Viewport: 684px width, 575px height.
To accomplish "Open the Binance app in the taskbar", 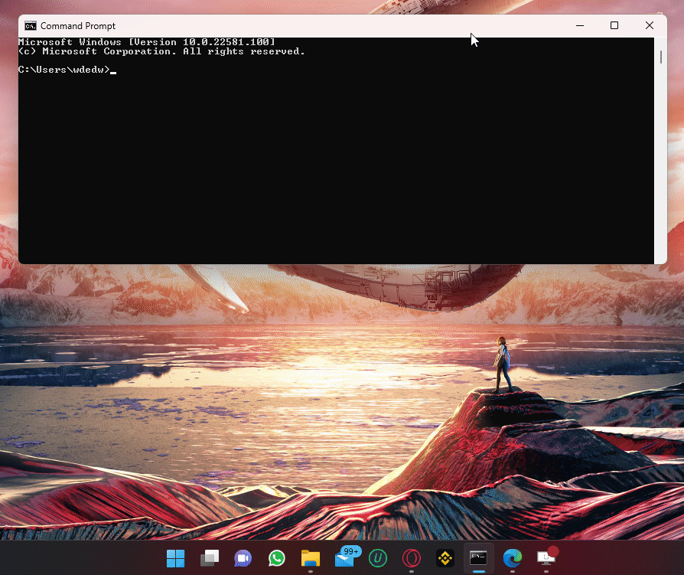I will point(445,558).
